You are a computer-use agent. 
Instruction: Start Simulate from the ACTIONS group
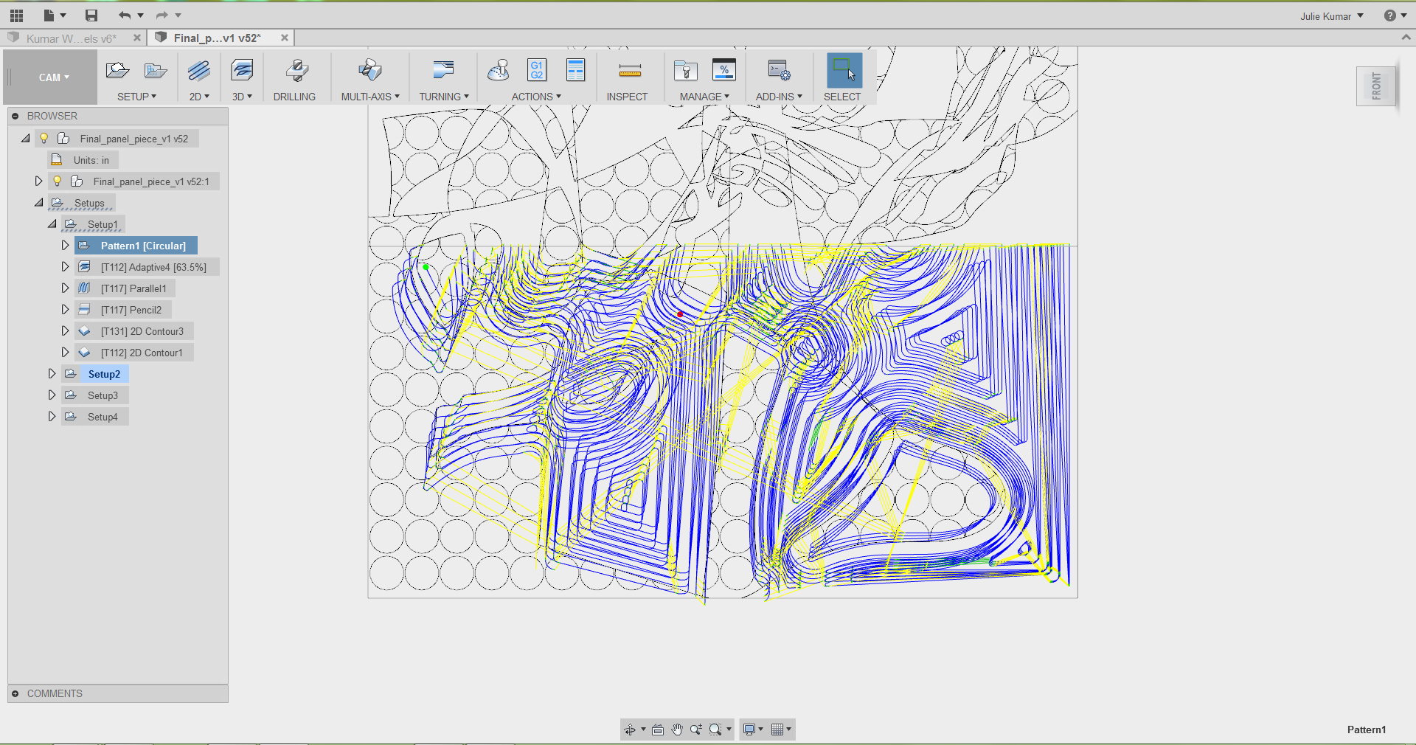click(x=499, y=71)
